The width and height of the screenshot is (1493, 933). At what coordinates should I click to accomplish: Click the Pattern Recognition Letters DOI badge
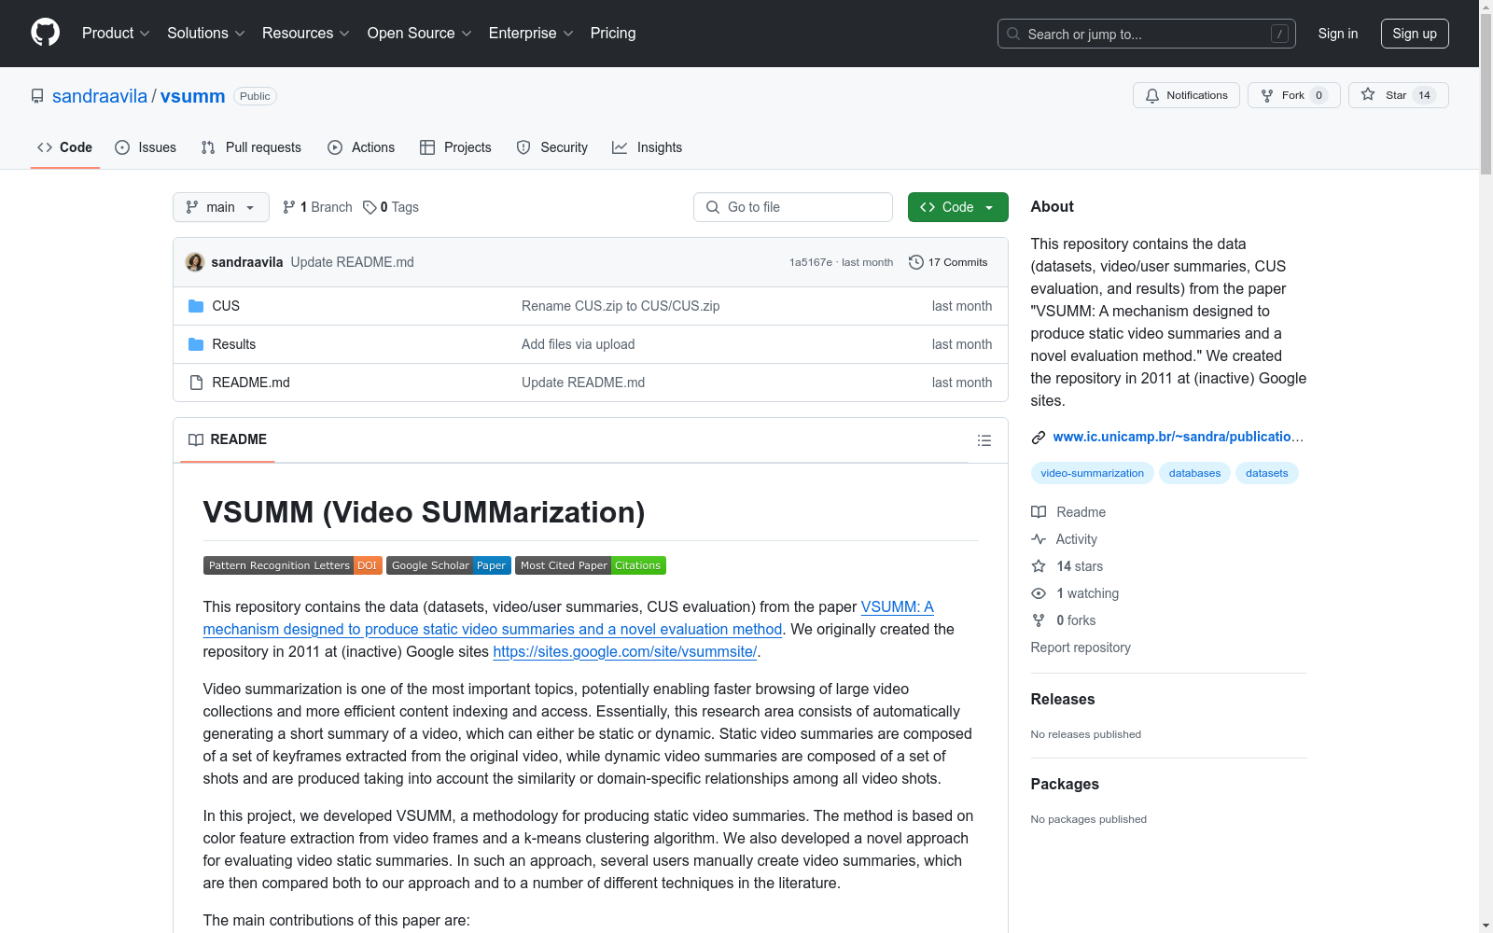tap(293, 565)
